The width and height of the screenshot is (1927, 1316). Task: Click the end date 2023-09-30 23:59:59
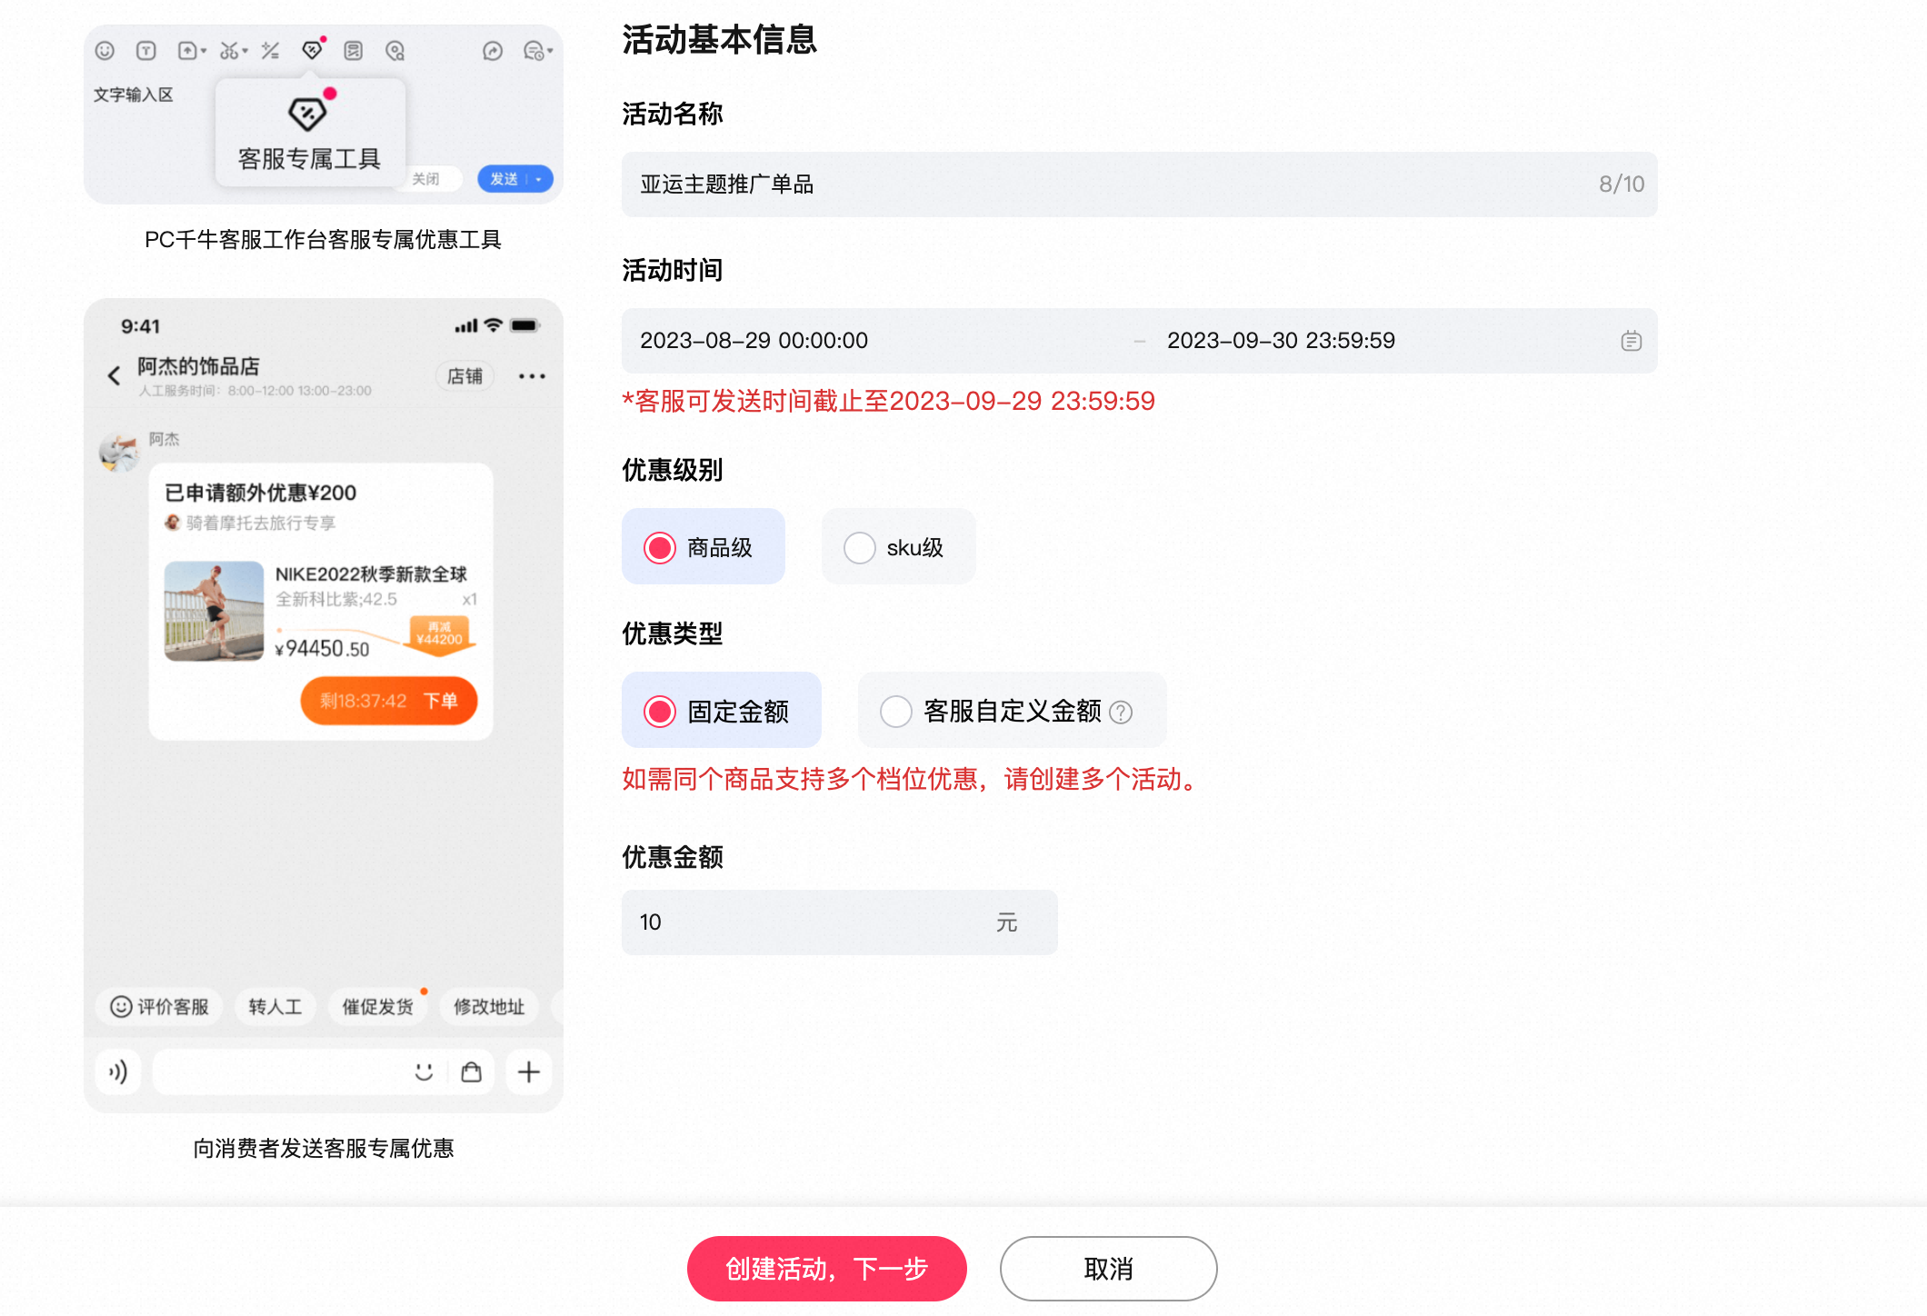point(1281,341)
